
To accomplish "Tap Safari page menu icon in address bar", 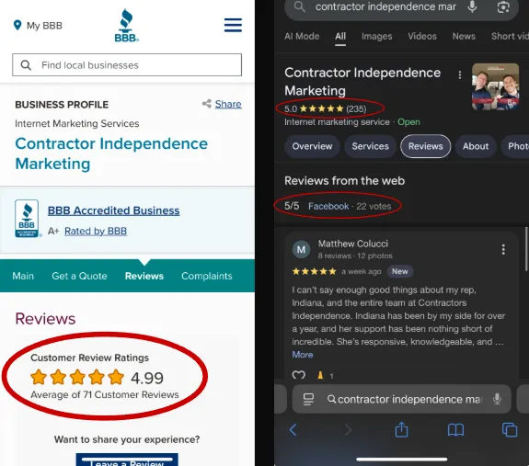I will click(308, 399).
